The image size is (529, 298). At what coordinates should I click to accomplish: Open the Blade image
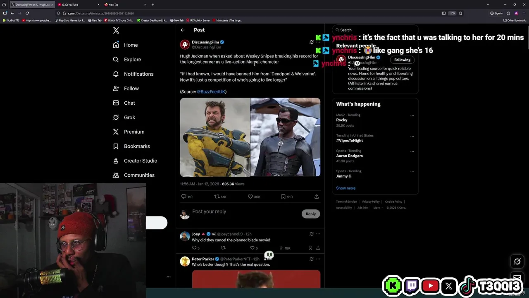coord(285,137)
